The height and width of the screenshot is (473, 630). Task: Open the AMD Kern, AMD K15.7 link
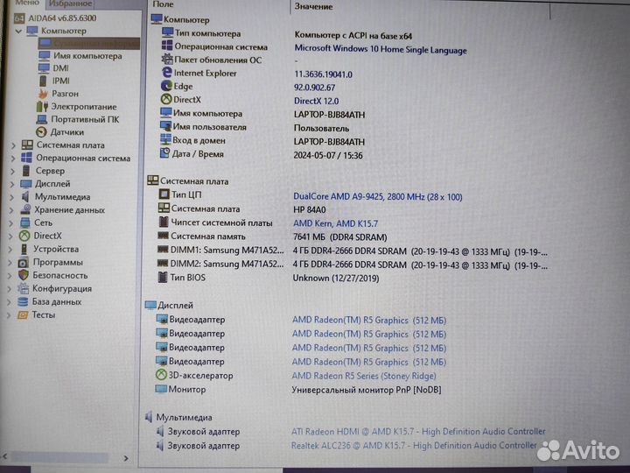(x=335, y=223)
